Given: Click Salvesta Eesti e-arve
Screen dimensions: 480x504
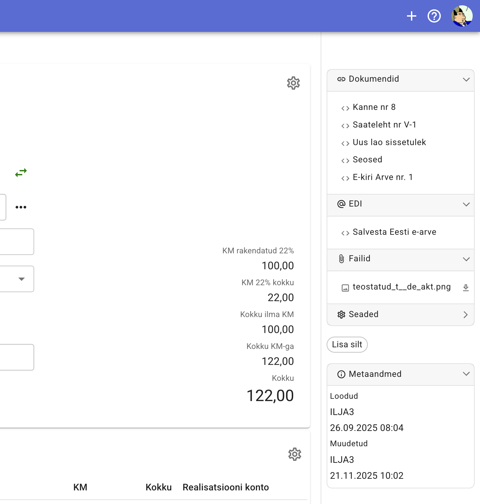Looking at the screenshot, I should tap(394, 232).
